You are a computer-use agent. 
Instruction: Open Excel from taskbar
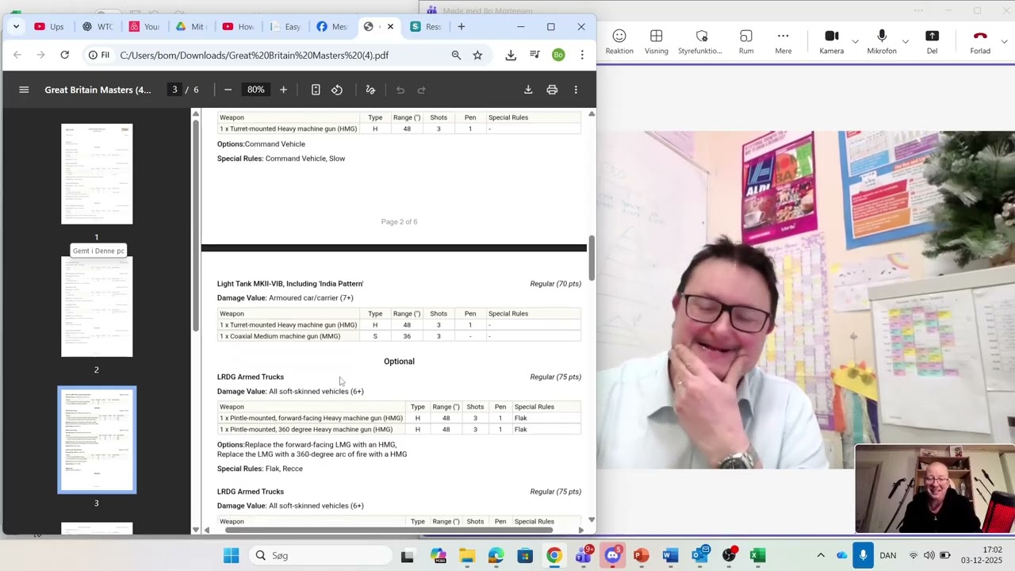757,555
